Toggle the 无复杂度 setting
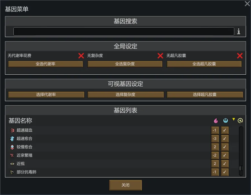 pos(160,56)
